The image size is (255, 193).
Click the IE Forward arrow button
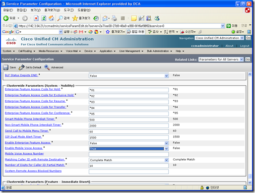25,18
